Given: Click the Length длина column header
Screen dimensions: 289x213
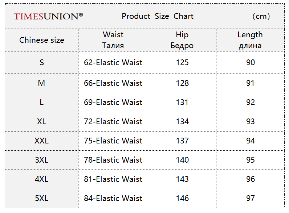Looking at the screenshot, I should click(x=250, y=40).
